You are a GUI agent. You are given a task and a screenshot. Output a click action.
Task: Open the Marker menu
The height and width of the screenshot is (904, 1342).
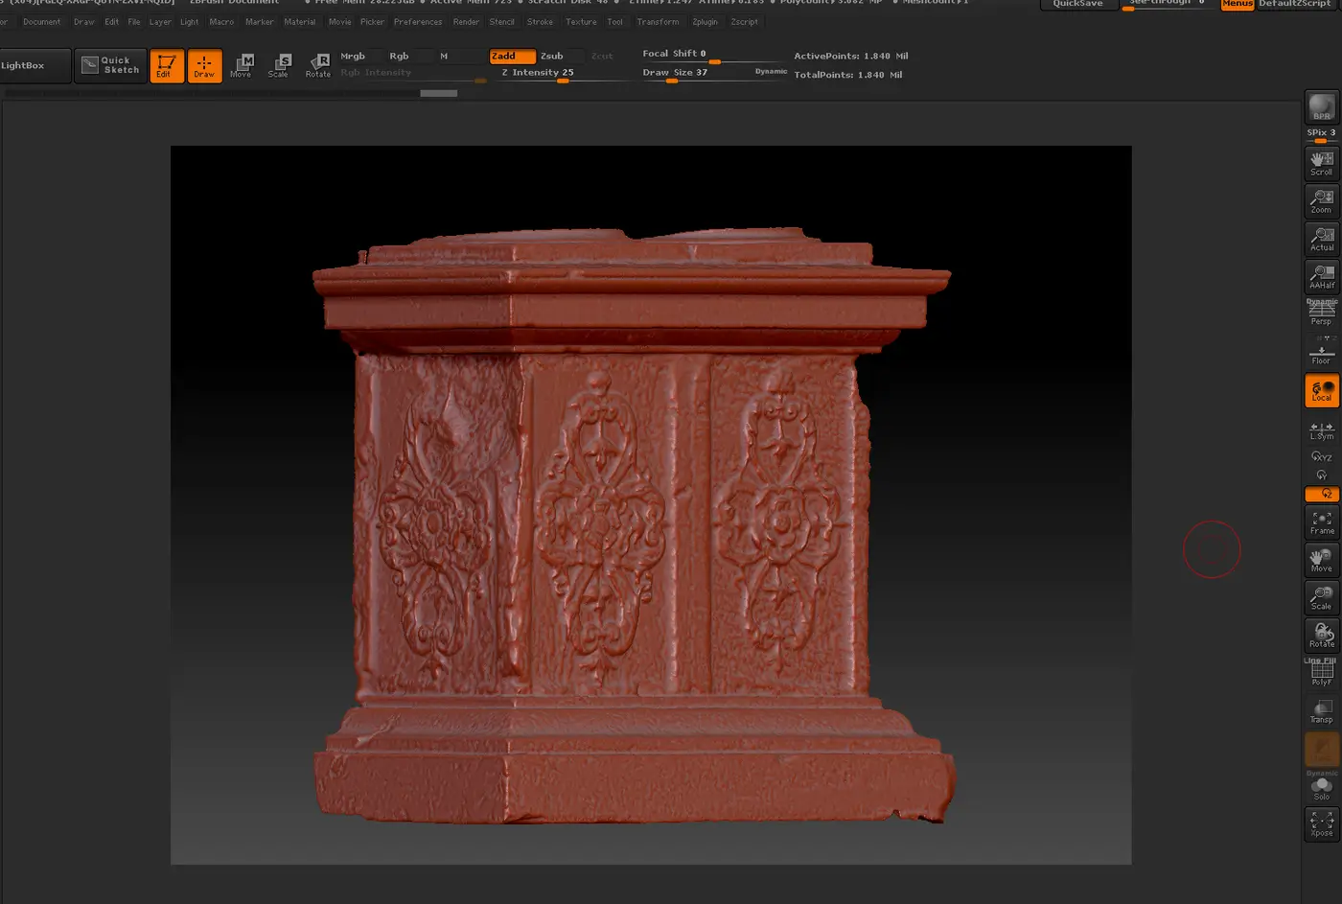coord(259,22)
